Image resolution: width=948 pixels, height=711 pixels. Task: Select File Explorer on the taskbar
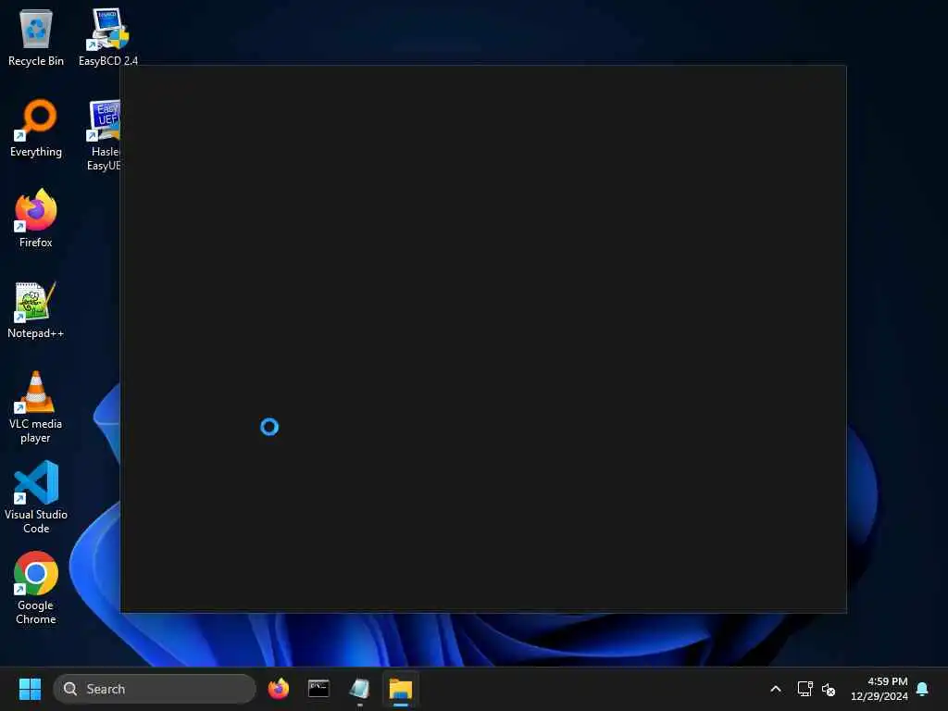pyautogui.click(x=400, y=689)
